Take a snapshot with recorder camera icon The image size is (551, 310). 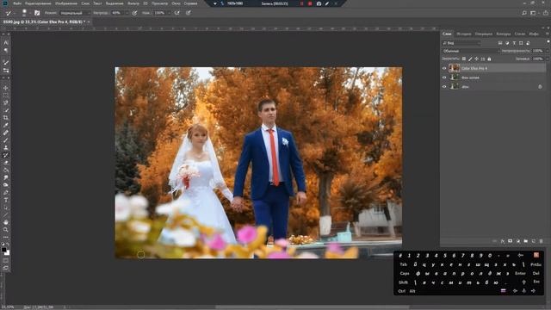[319, 3]
